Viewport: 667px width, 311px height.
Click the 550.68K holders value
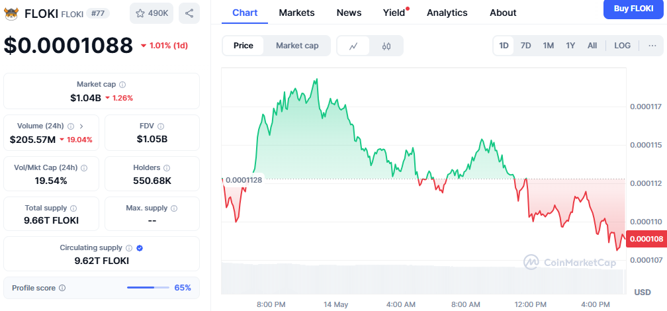(152, 181)
